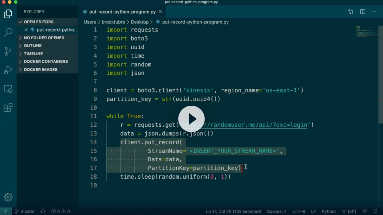Collapse the Open Editors section
Viewport: 383px width, 215px height.
(48, 22)
